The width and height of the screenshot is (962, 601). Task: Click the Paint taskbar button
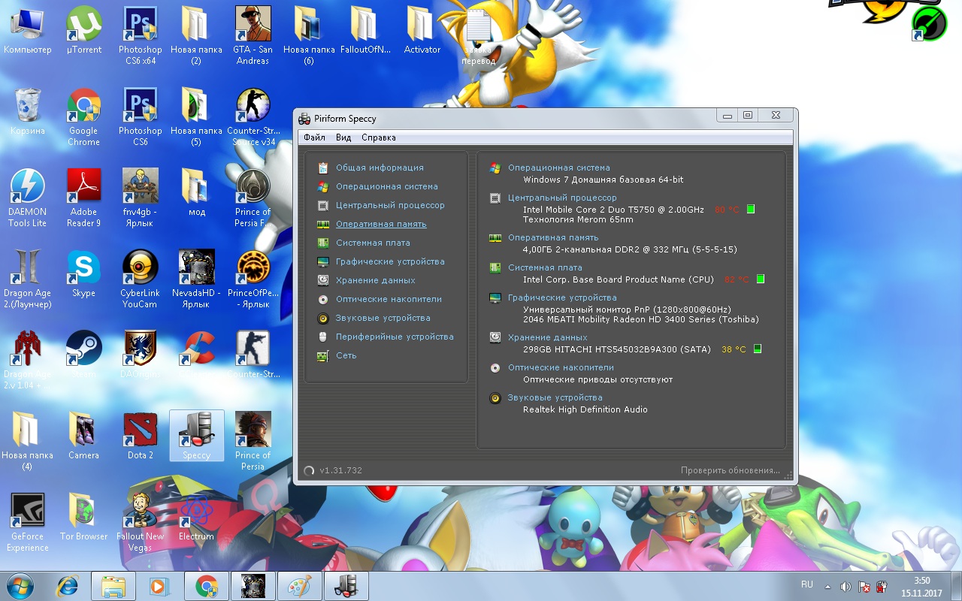300,586
